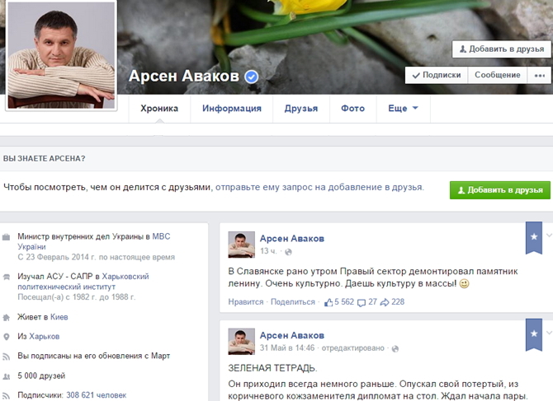Image resolution: width=553 pixels, height=401 pixels.
Task: Click the Арсен Аваков name on the cover
Action: click(184, 76)
